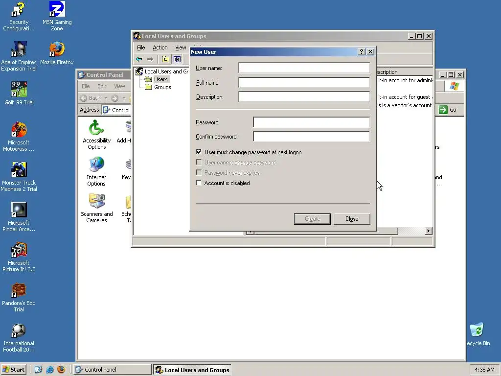Image resolution: width=501 pixels, height=376 pixels.
Task: Click into the Password field
Action: click(312, 122)
